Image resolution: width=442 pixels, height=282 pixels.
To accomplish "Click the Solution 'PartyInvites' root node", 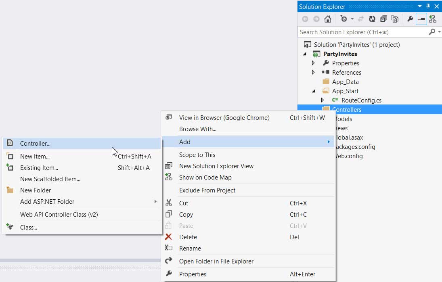I will pyautogui.click(x=356, y=44).
